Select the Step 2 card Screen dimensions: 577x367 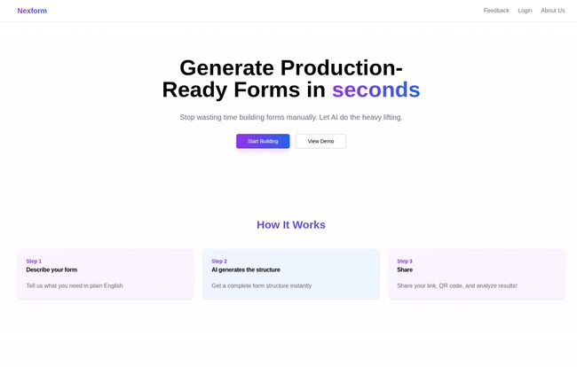coord(291,274)
